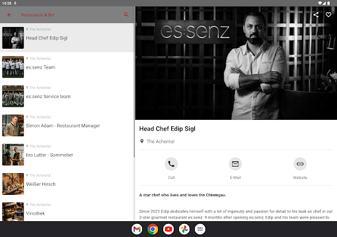
Task: Open search in Restaurants & Bar list
Action: (x=126, y=14)
